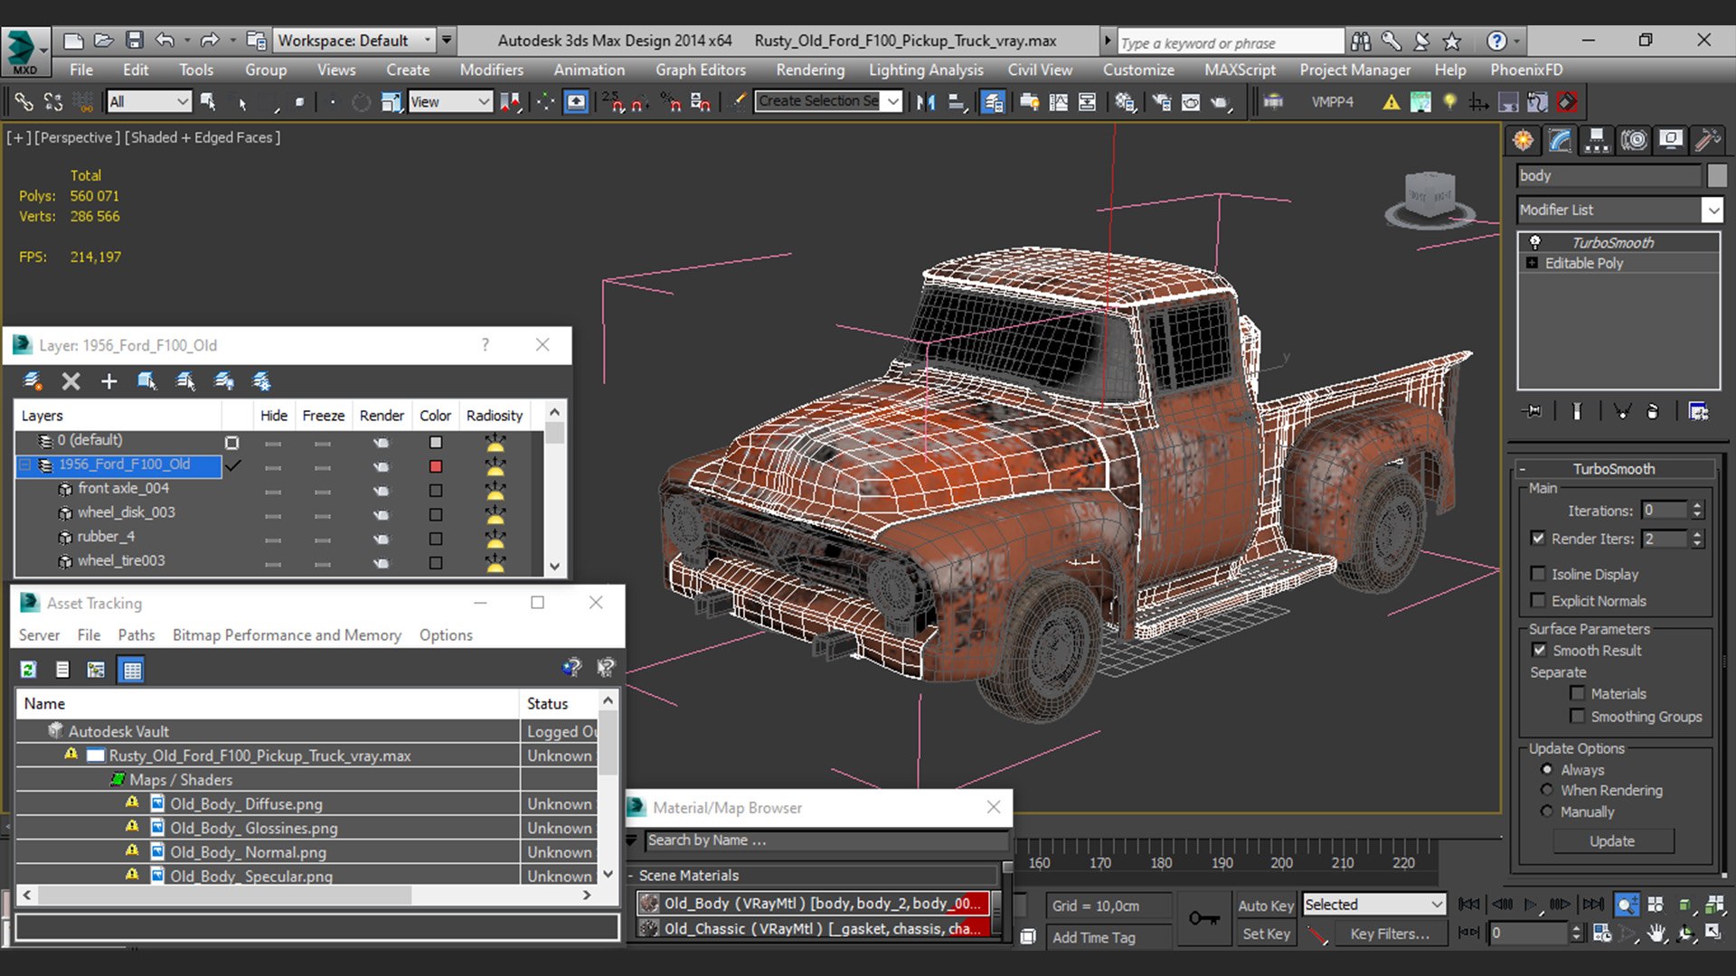Enable Separate by Materials checkbox

click(1578, 693)
